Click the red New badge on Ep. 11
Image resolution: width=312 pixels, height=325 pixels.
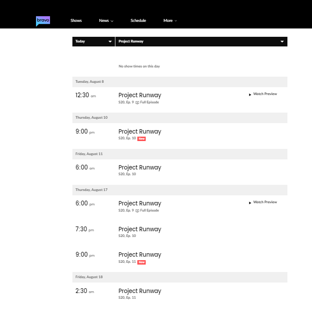[x=141, y=262]
